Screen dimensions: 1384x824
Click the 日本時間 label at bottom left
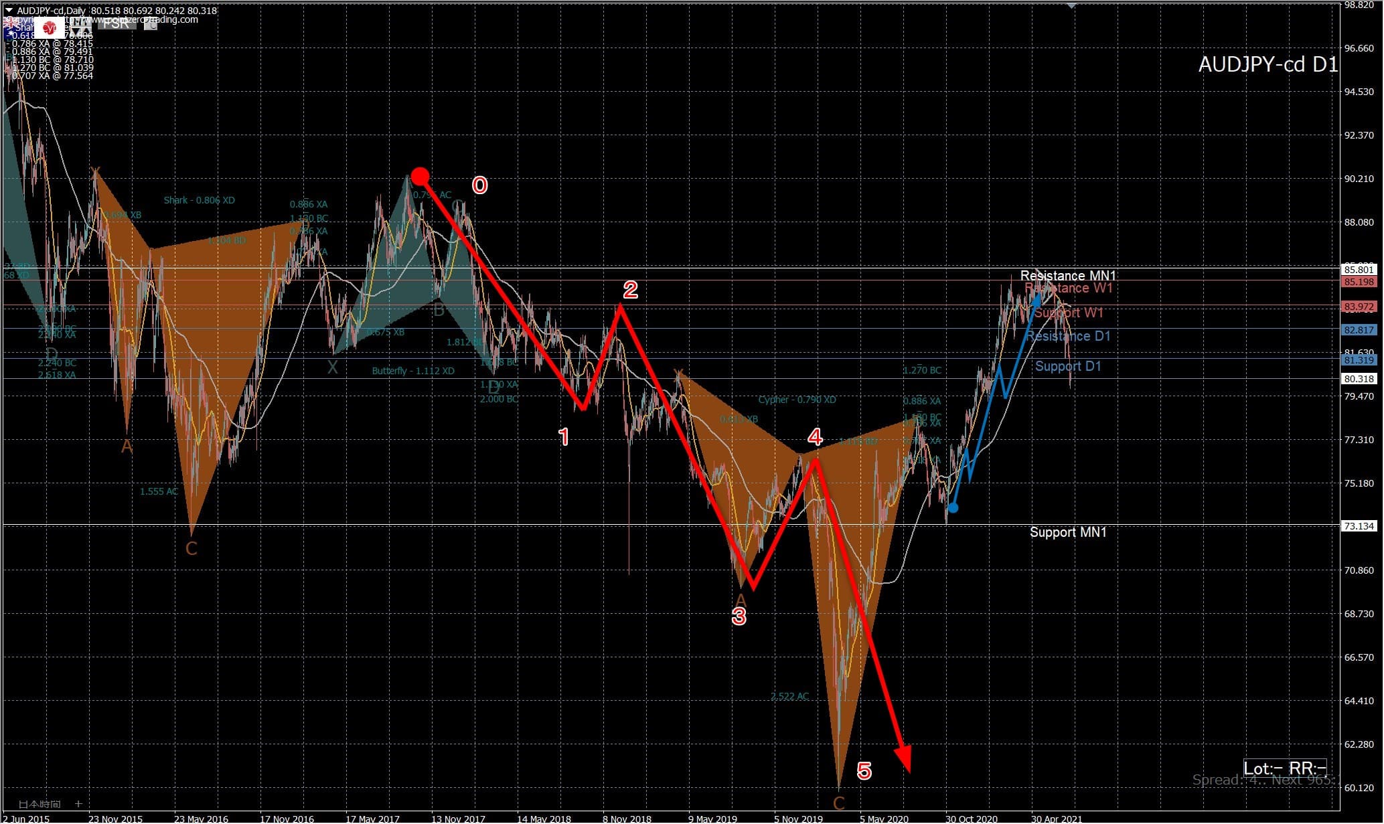39,804
